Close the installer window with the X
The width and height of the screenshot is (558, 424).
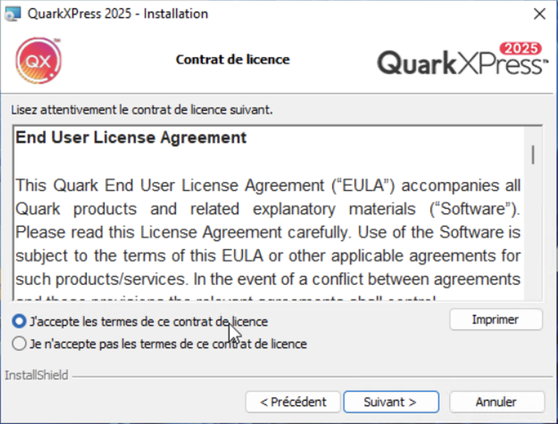tap(539, 14)
